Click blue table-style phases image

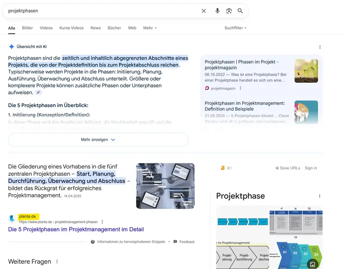pos(296,221)
